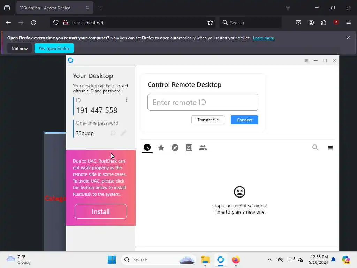Open the Firefox account icon
This screenshot has width=357, height=268.
[x=311, y=23]
